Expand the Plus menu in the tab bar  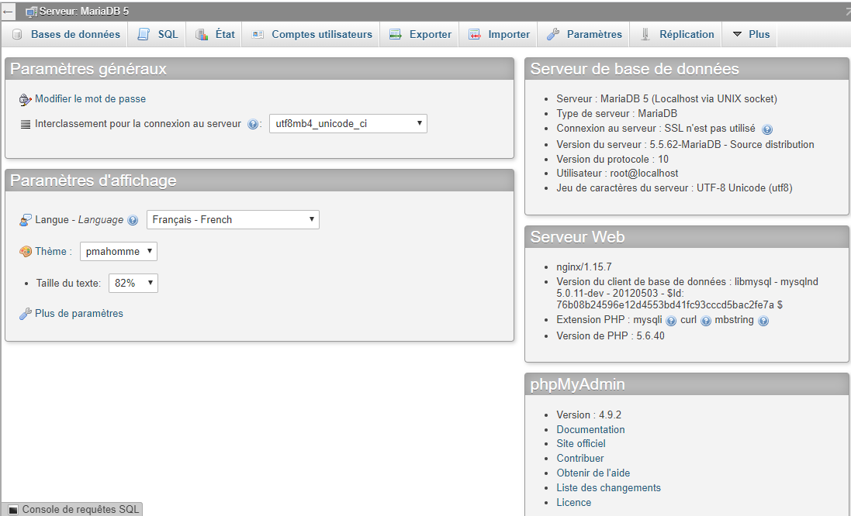coord(751,34)
